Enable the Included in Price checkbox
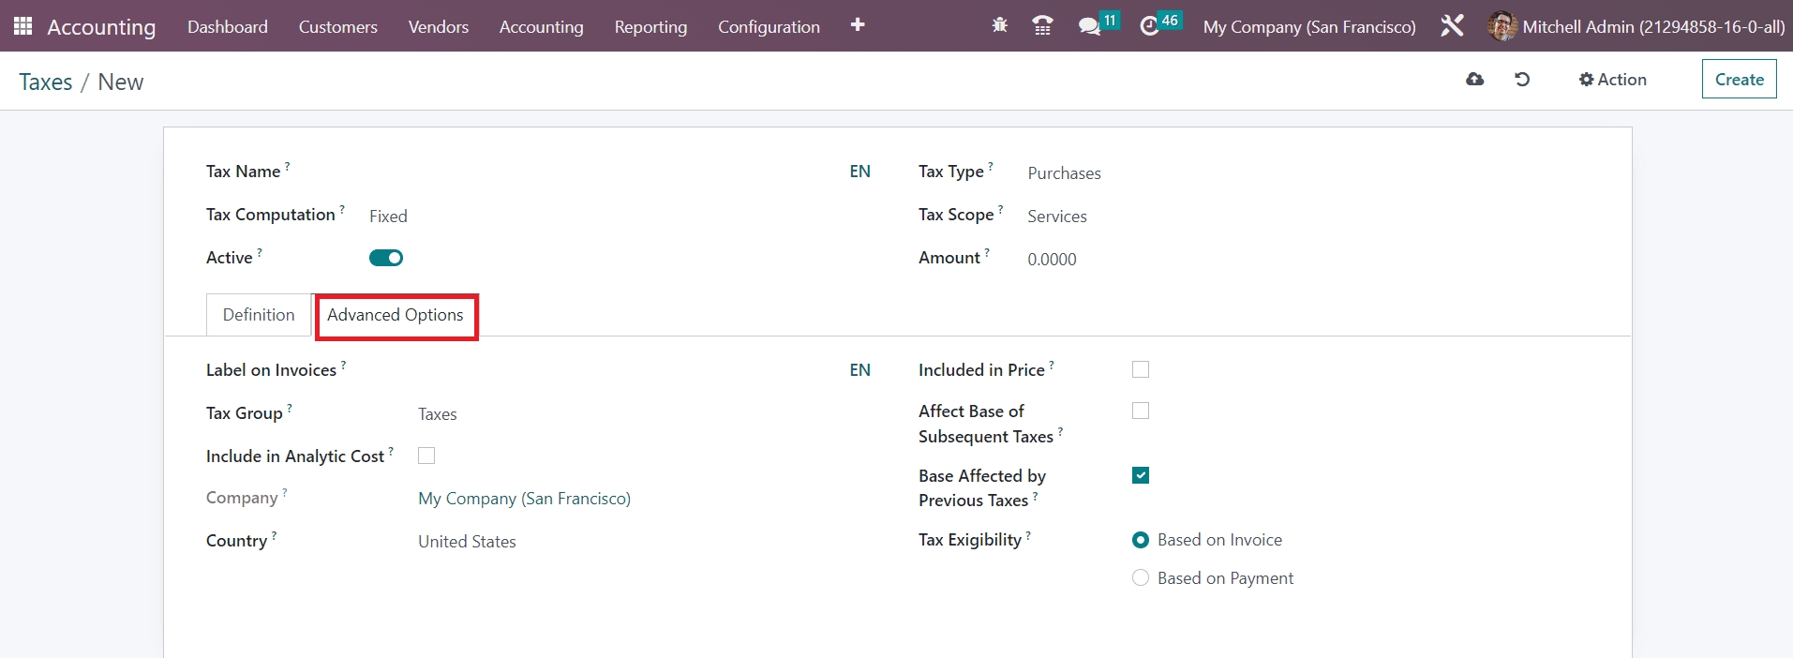Viewport: 1793px width, 658px height. [x=1140, y=369]
